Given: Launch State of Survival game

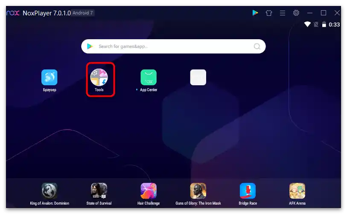Looking at the screenshot, I should pos(99,191).
